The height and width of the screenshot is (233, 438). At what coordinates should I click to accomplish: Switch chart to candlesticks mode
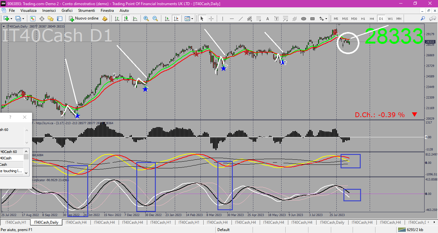point(126,19)
